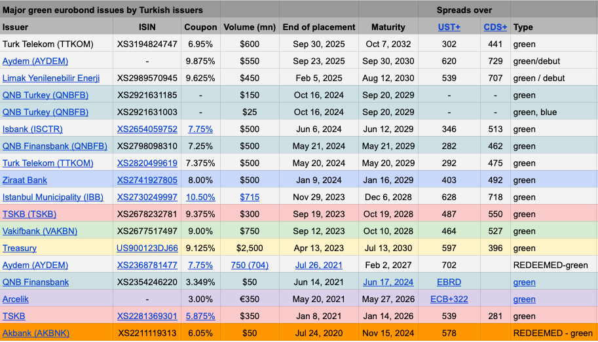Open Istanbul Municipality (IBB) link

click(x=53, y=197)
